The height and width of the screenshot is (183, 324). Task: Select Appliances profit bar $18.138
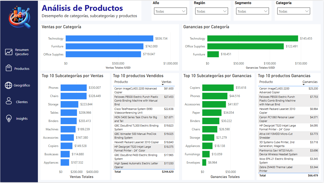207,146
